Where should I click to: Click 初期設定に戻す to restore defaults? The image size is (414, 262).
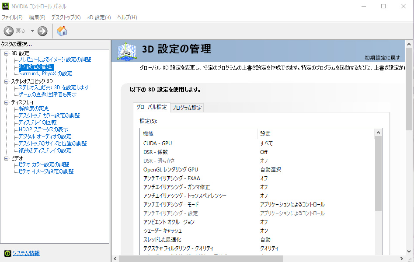(383, 58)
